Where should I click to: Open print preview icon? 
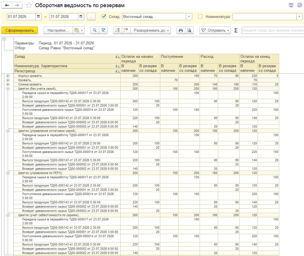(x=189, y=30)
